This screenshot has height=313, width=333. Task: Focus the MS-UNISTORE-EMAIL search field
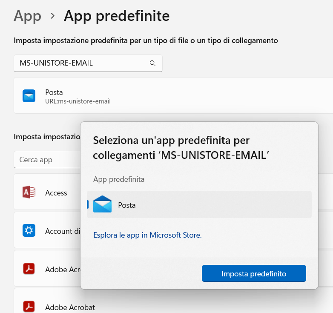coord(88,63)
